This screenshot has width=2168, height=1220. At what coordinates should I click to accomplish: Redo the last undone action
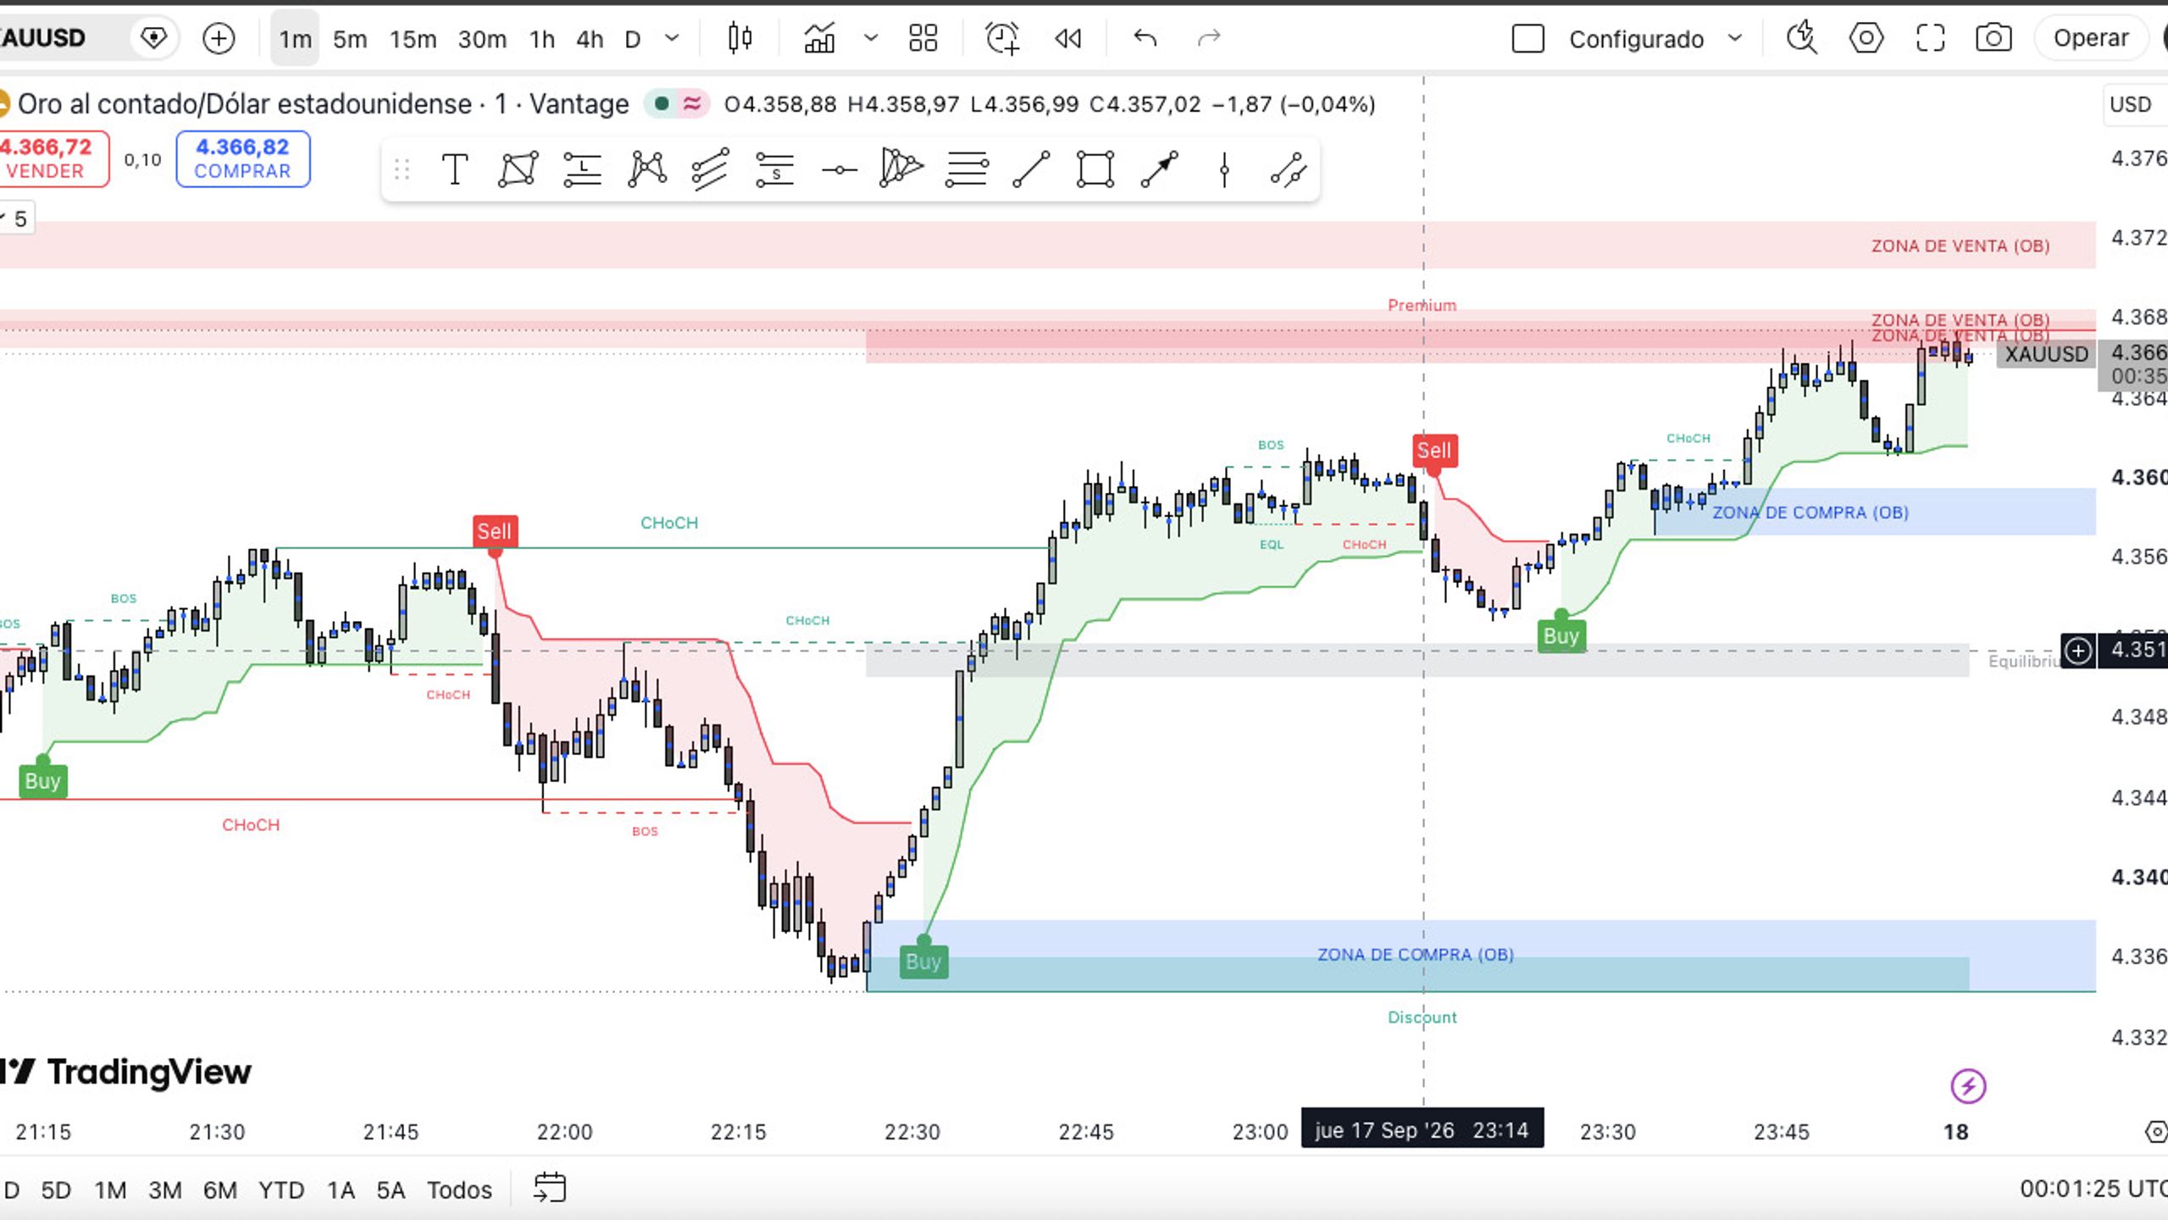[1208, 38]
